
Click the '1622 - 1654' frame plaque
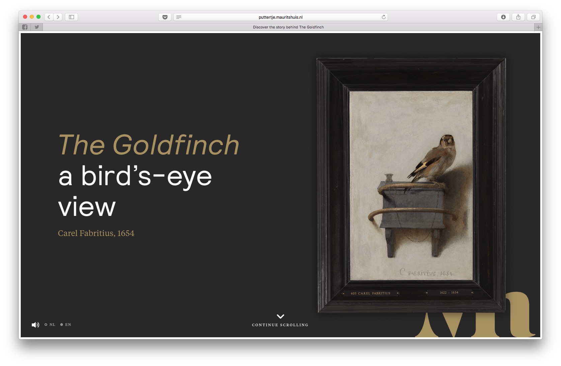pyautogui.click(x=449, y=292)
